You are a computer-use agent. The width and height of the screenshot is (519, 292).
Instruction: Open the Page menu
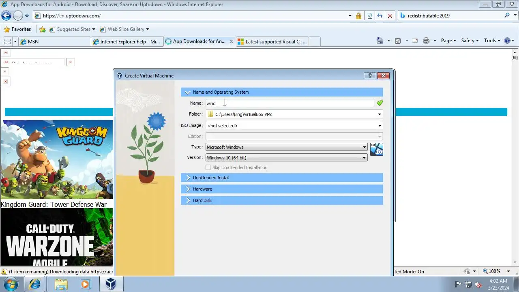click(448, 41)
